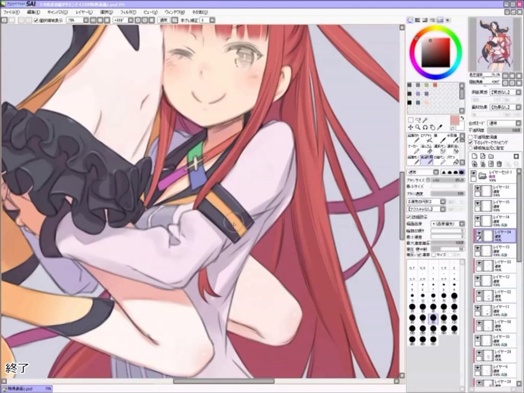
Task: Choose the バケツ bucket tool
Action: point(453,160)
